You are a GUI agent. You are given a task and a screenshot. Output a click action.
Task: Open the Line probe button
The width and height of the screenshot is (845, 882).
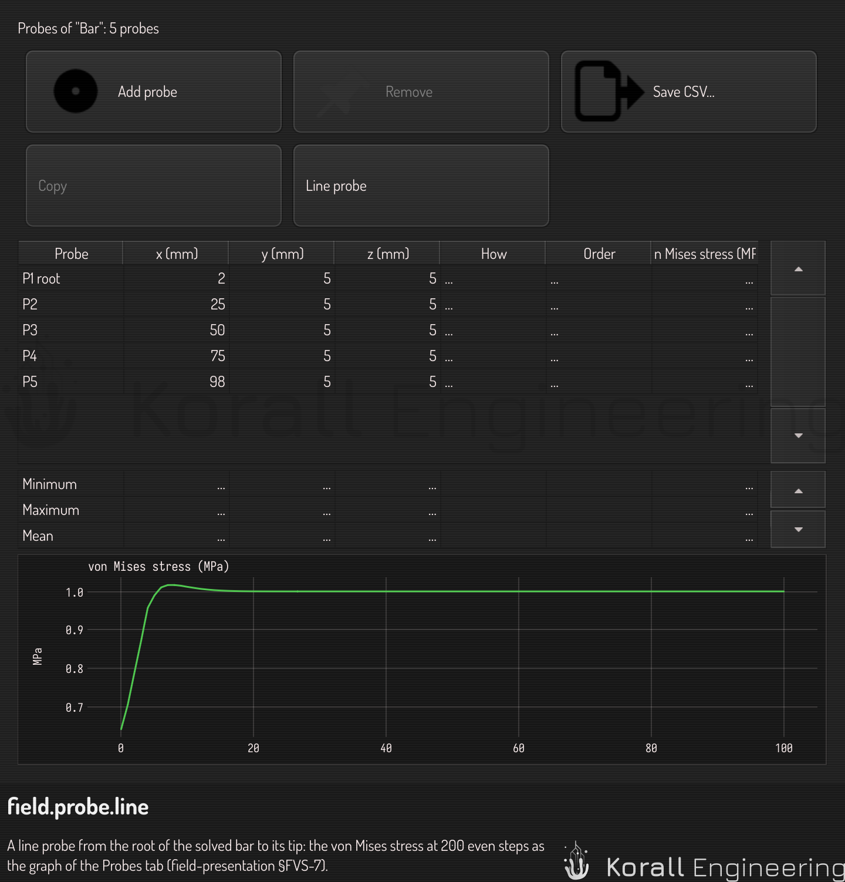(421, 186)
